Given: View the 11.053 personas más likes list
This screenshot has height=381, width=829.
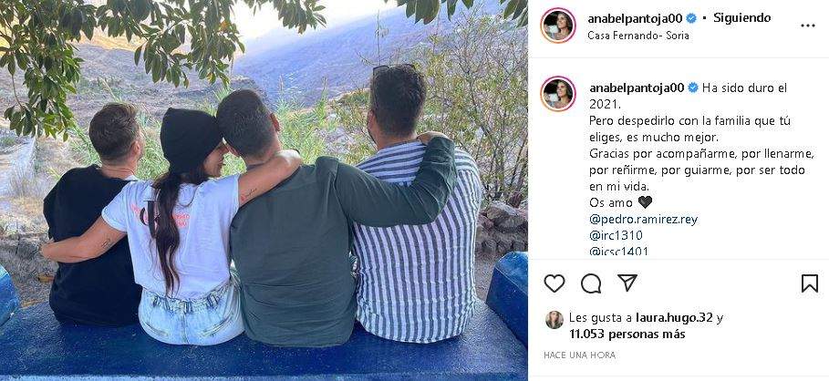Looking at the screenshot, I should click(627, 335).
